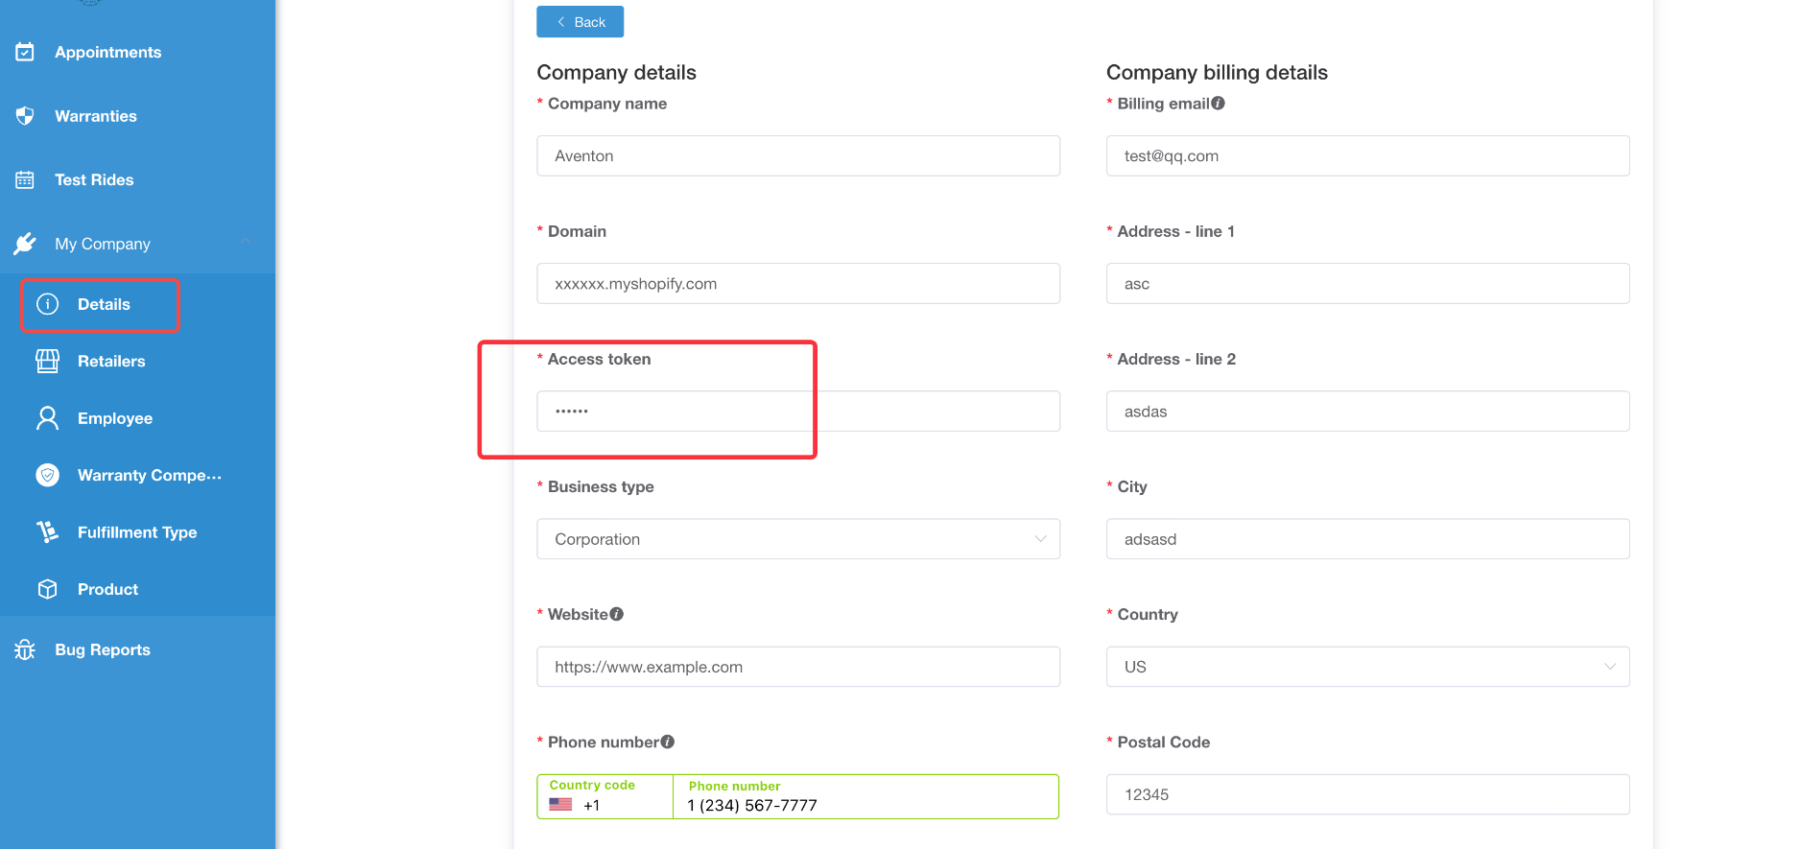Click the Access token field
This screenshot has width=1801, height=849.
[797, 412]
